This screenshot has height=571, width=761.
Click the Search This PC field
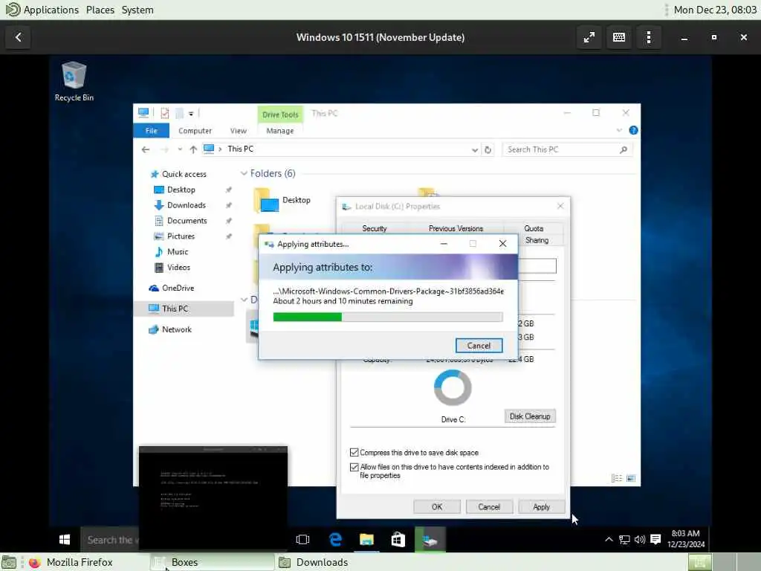[x=567, y=149]
